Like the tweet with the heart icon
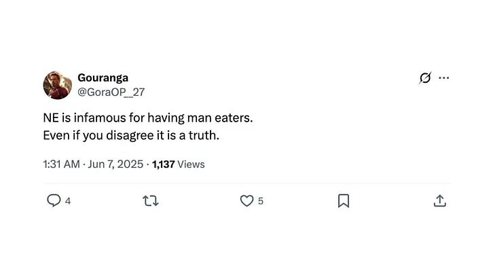Screen dimensions: 489x275 pos(247,201)
